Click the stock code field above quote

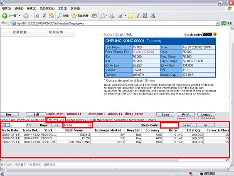[207, 35]
